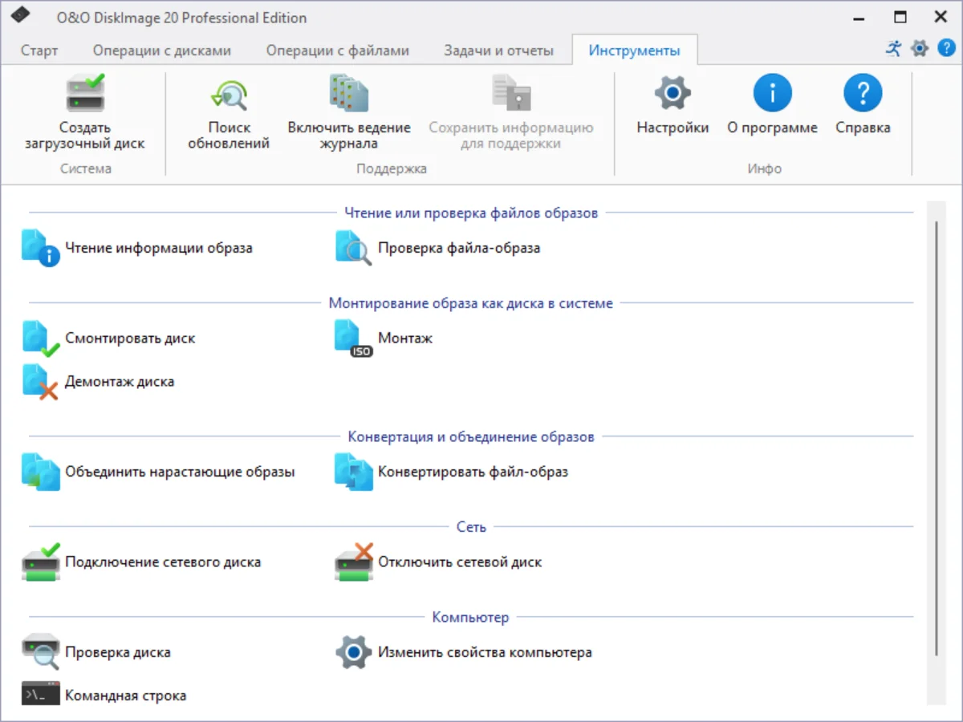
Task: Open Поиск обновлений update check icon
Action: 229,95
